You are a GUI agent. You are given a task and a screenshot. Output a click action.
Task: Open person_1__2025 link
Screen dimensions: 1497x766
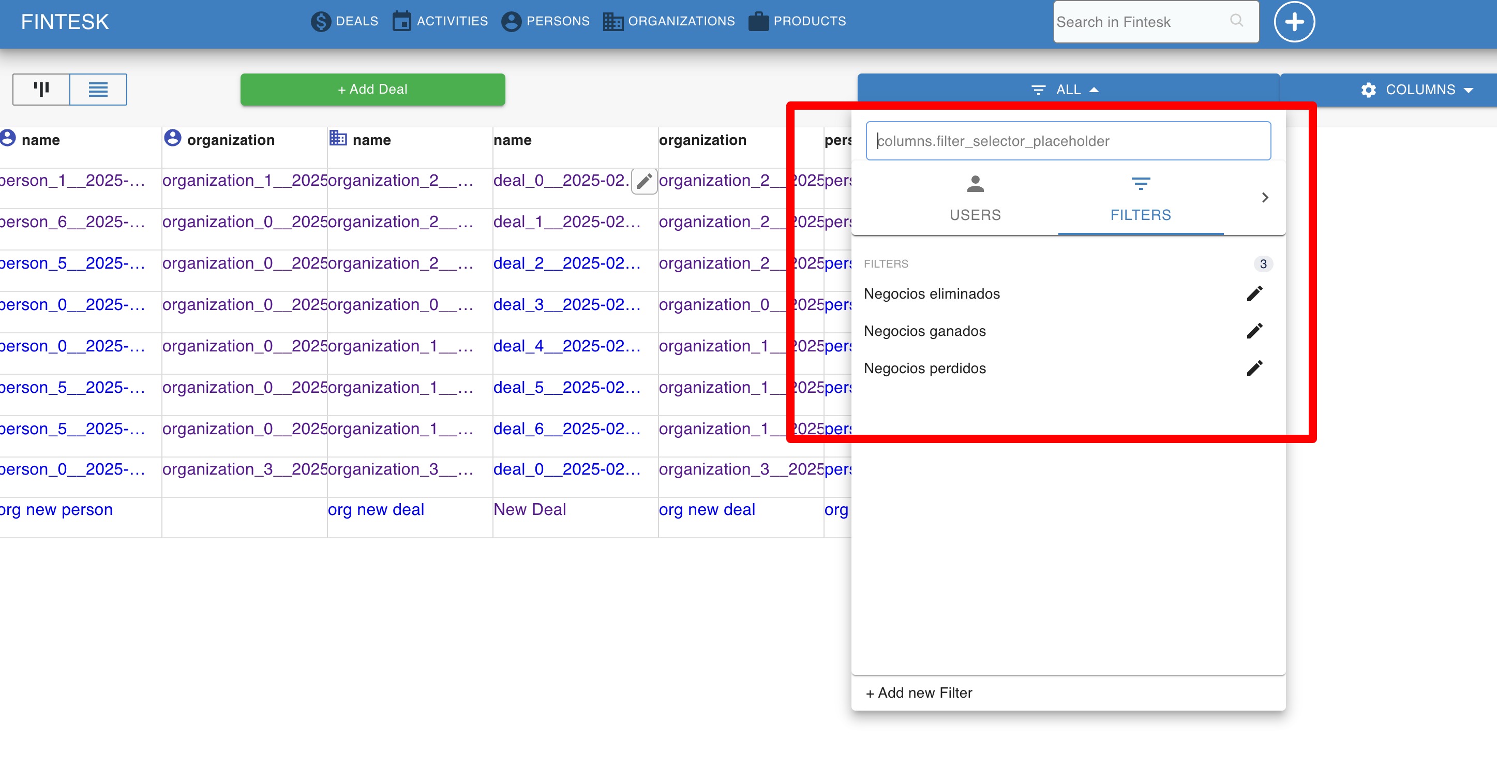coord(72,181)
